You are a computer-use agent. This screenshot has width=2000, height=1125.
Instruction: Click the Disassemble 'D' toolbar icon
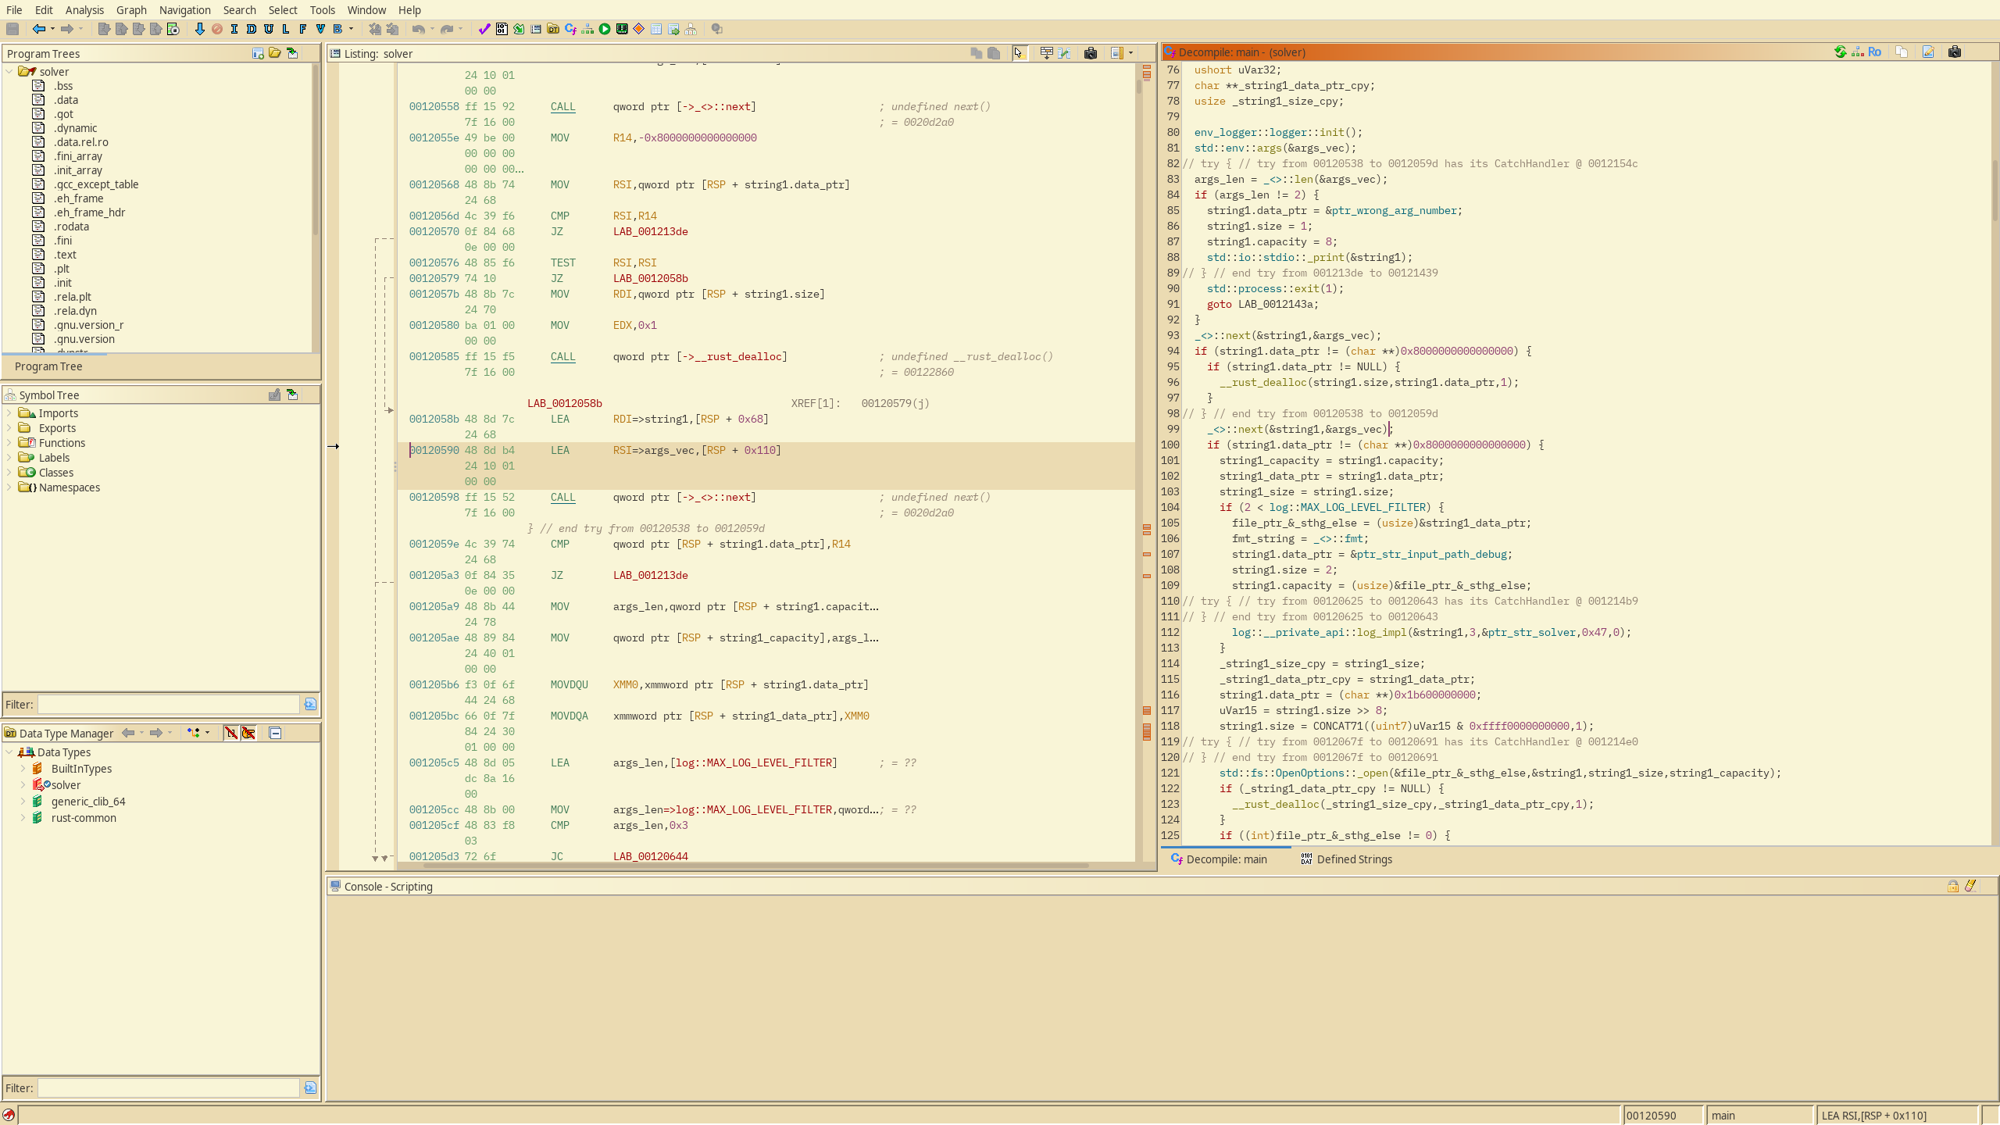click(252, 29)
